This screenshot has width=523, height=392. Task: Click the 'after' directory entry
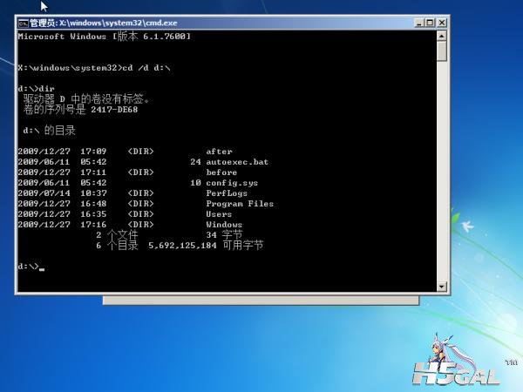click(x=219, y=152)
